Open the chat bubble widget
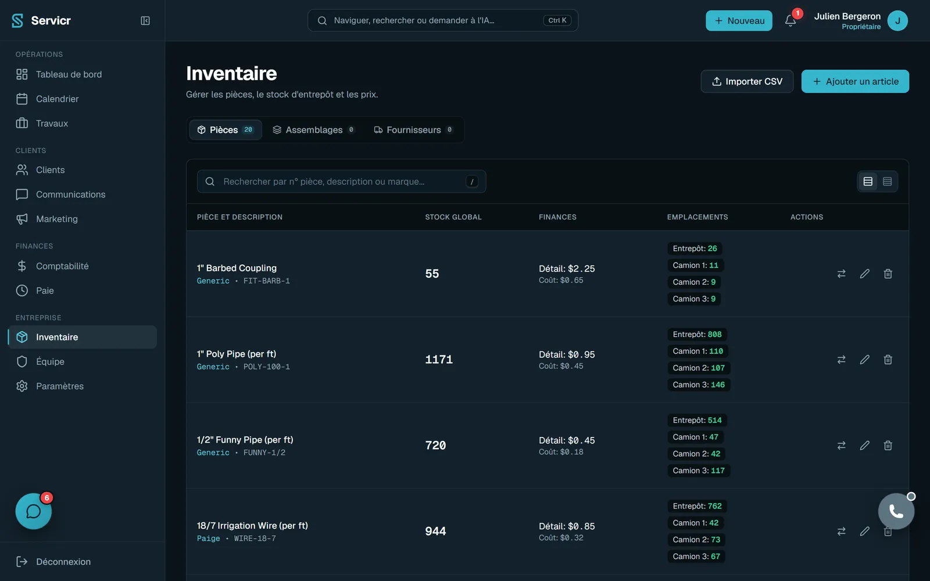The height and width of the screenshot is (581, 930). pos(34,511)
